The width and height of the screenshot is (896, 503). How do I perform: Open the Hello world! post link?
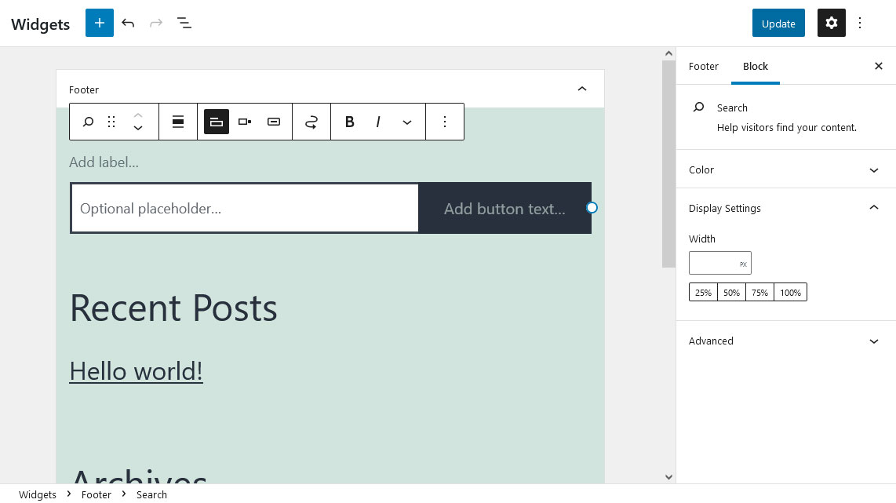tap(136, 370)
